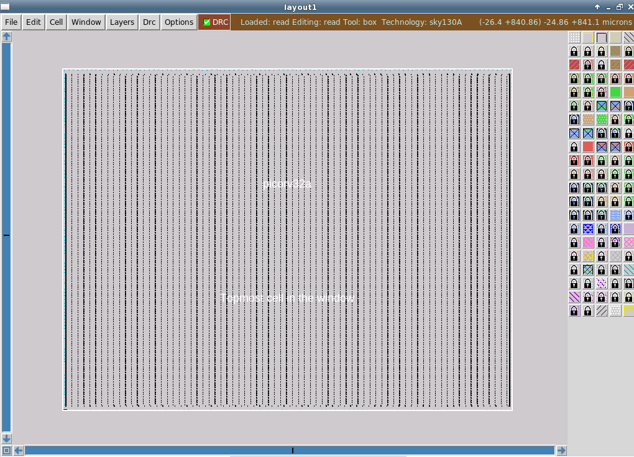The width and height of the screenshot is (634, 457).
Task: Click the 'Tool: box' status text
Action: (359, 22)
